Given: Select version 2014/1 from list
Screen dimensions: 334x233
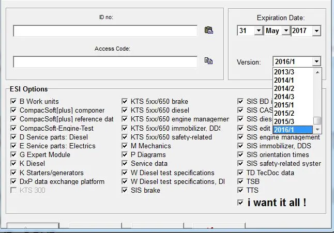Looking at the screenshot, I should [x=293, y=80].
